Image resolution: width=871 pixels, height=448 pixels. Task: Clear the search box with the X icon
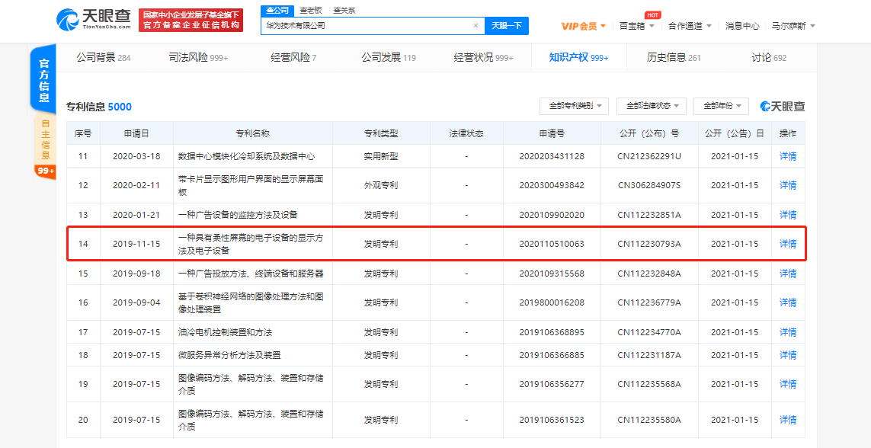[476, 26]
